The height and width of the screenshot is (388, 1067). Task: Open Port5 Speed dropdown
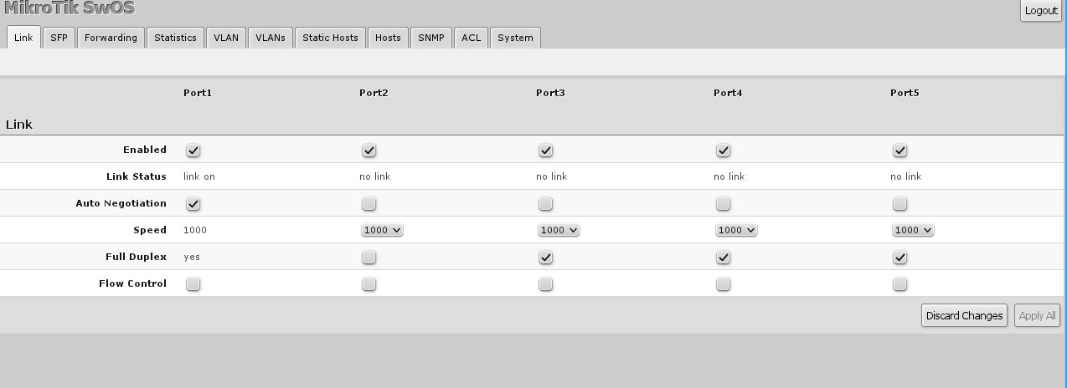click(913, 230)
